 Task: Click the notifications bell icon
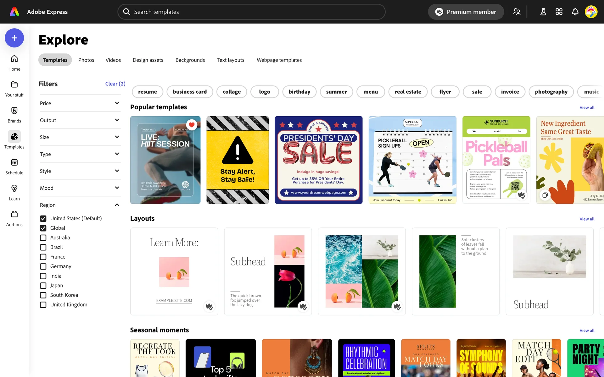pyautogui.click(x=575, y=12)
